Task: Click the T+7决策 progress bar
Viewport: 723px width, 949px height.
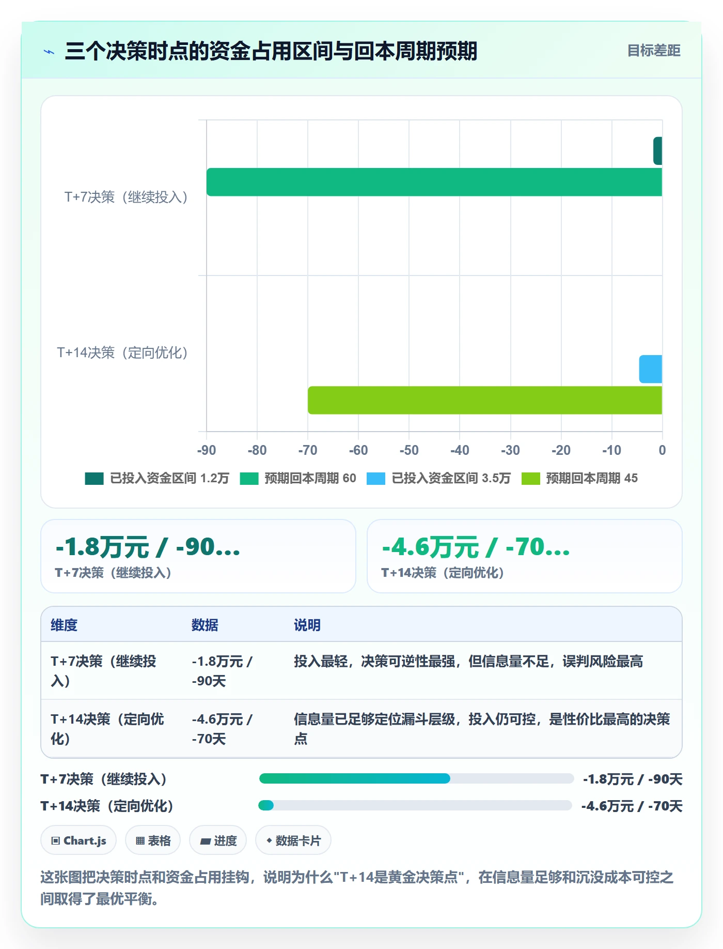Action: click(x=416, y=778)
